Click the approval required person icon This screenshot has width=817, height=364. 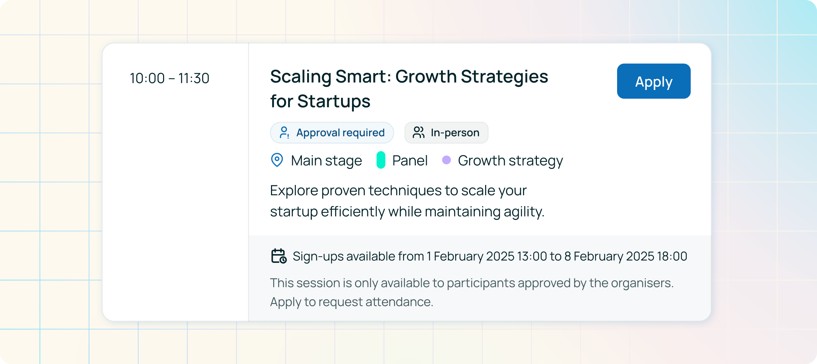click(284, 132)
